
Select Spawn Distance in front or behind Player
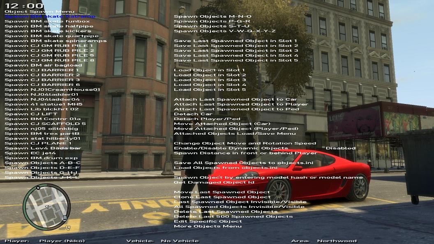pos(245,153)
